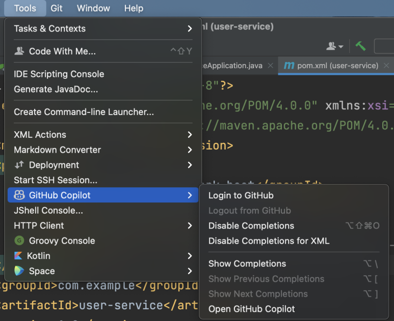Image resolution: width=394 pixels, height=321 pixels.
Task: Open Deployment submenu
Action: 103,165
